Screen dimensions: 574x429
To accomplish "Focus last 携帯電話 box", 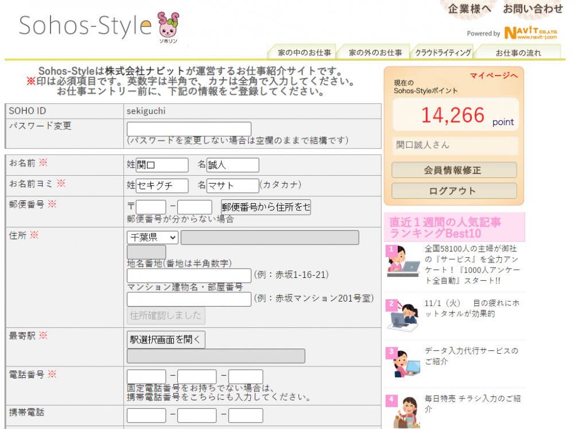I will point(246,415).
